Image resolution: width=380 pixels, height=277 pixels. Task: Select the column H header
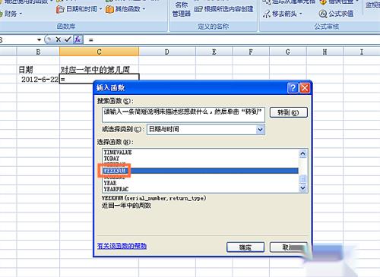point(325,52)
